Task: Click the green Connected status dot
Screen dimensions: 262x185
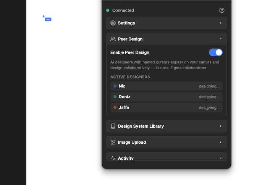Action: pyautogui.click(x=108, y=10)
